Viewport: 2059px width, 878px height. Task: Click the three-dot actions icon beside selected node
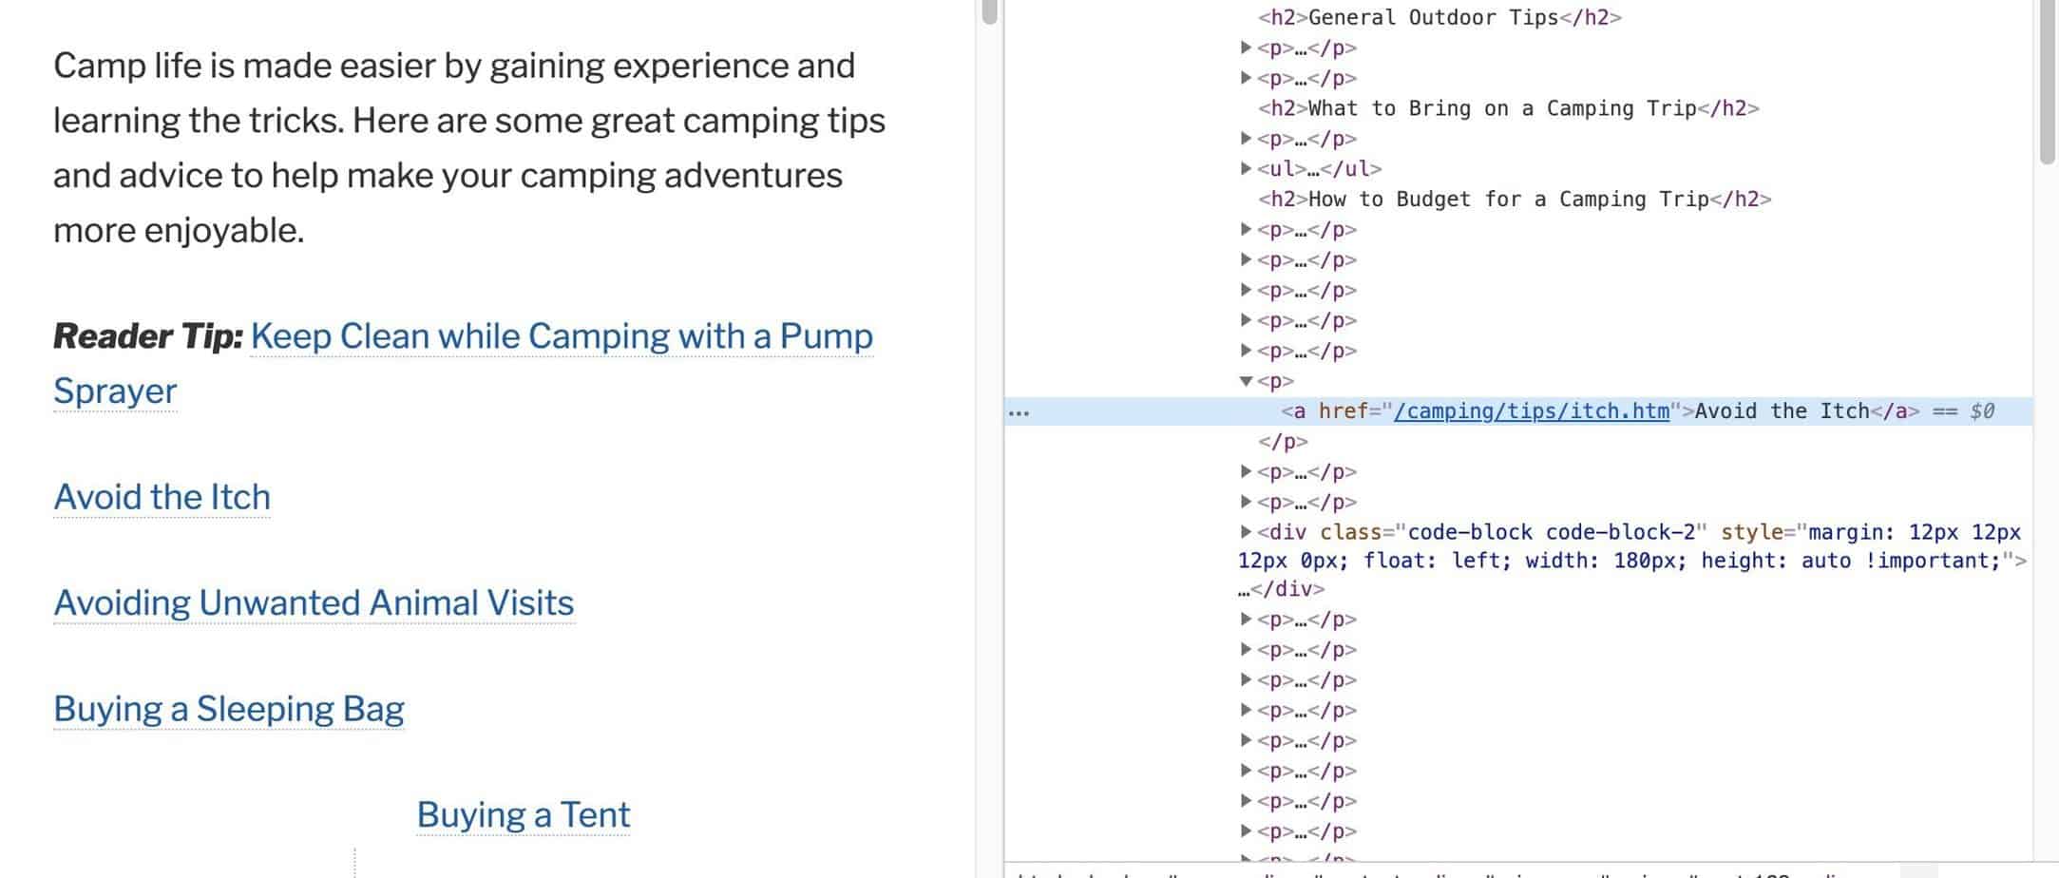pyautogui.click(x=1019, y=412)
